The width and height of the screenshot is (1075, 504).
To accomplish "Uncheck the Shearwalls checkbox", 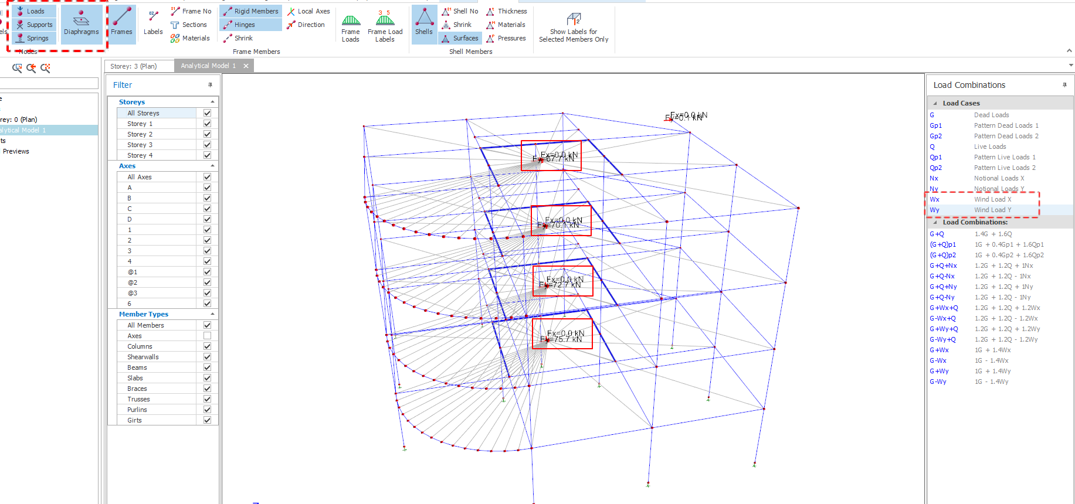I will (x=207, y=357).
